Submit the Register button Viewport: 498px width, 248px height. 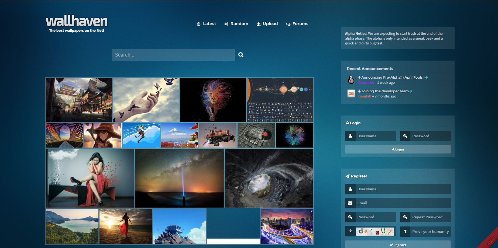click(x=398, y=244)
